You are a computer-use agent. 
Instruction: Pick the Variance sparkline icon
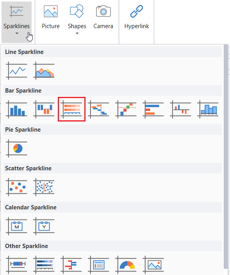click(180, 109)
